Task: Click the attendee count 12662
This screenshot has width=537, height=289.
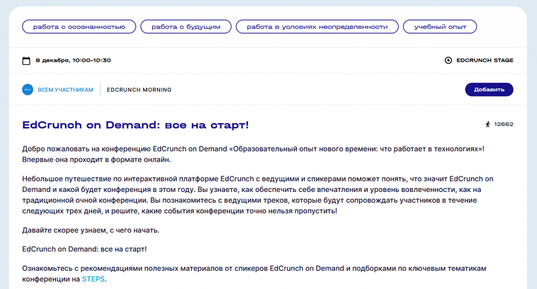Action: [503, 124]
